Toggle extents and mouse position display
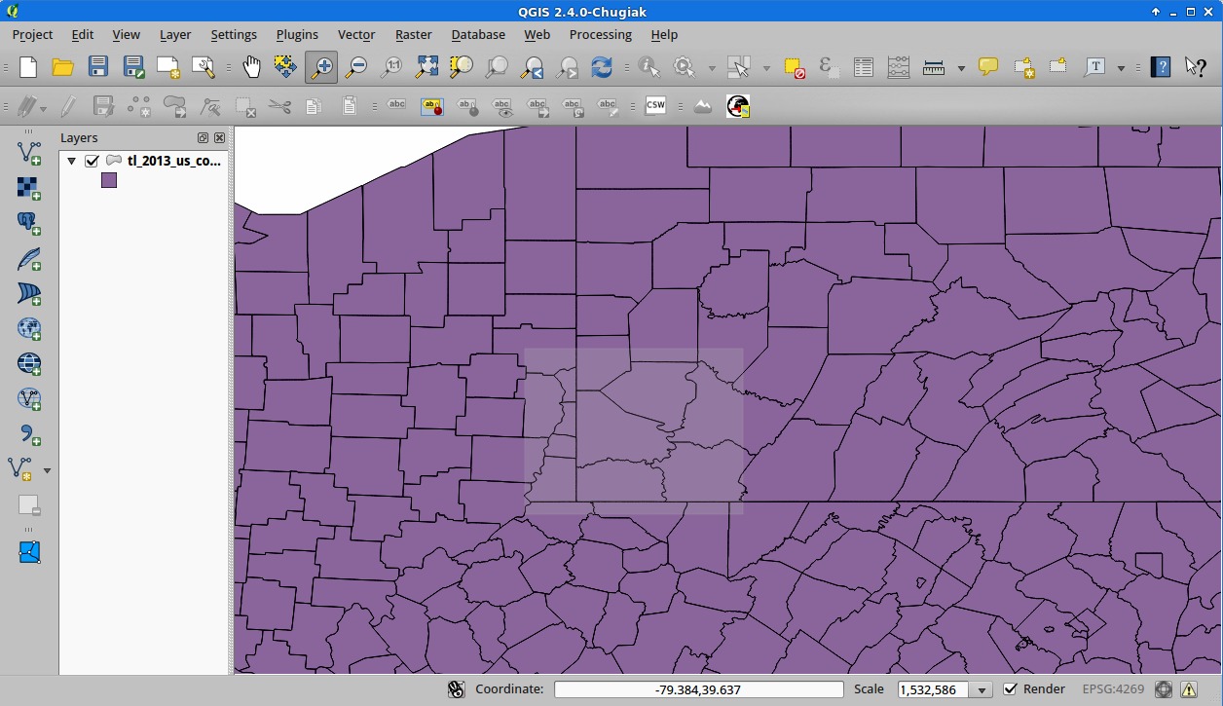This screenshot has width=1223, height=706. tap(456, 689)
